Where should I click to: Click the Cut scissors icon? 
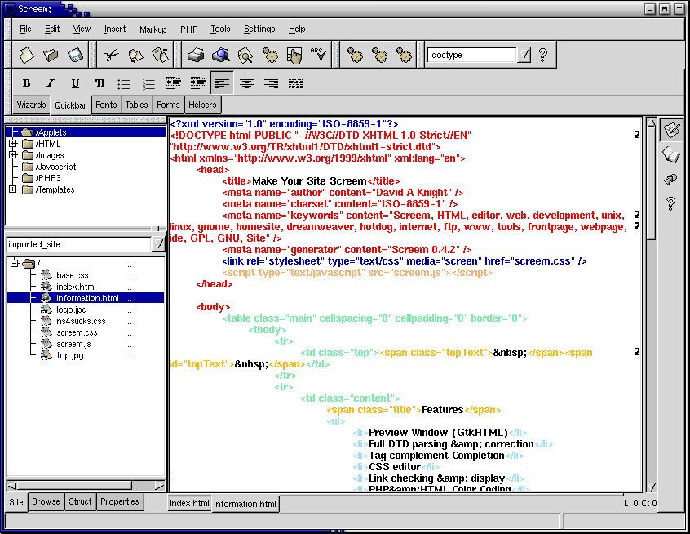point(111,55)
